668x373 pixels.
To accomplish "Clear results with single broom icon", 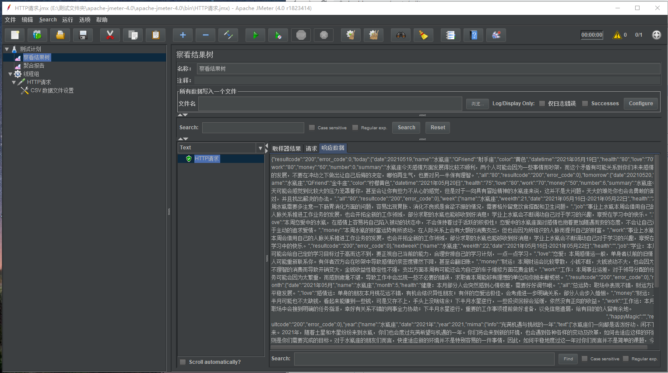I will coord(351,35).
